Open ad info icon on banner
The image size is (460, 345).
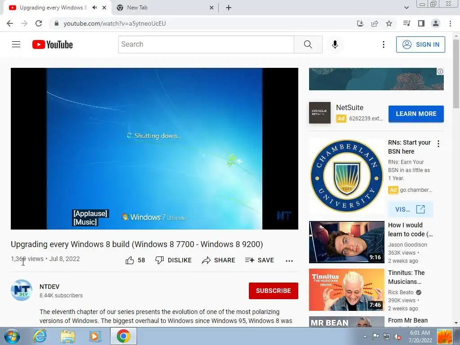coord(440,71)
